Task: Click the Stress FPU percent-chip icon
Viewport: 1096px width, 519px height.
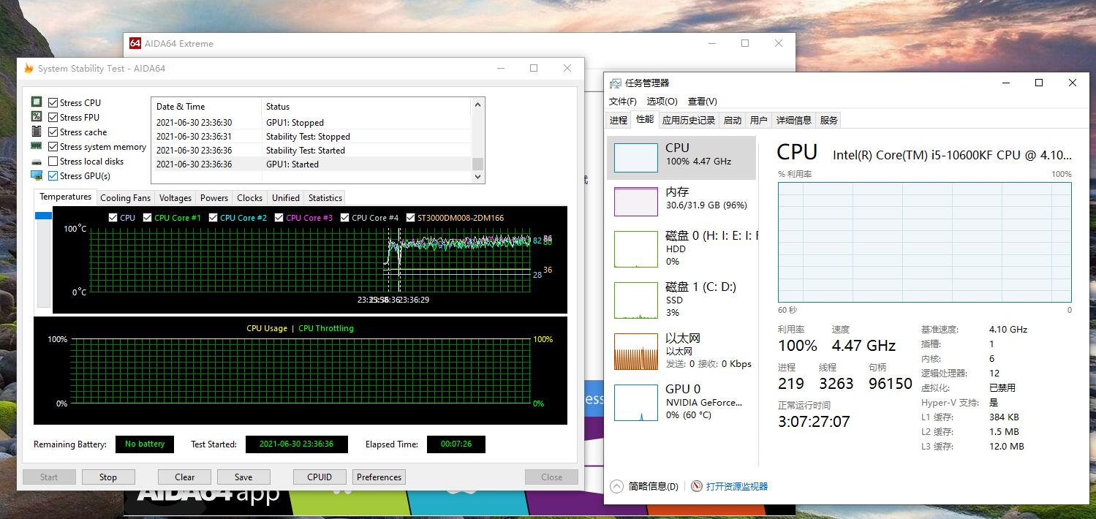Action: pos(37,117)
